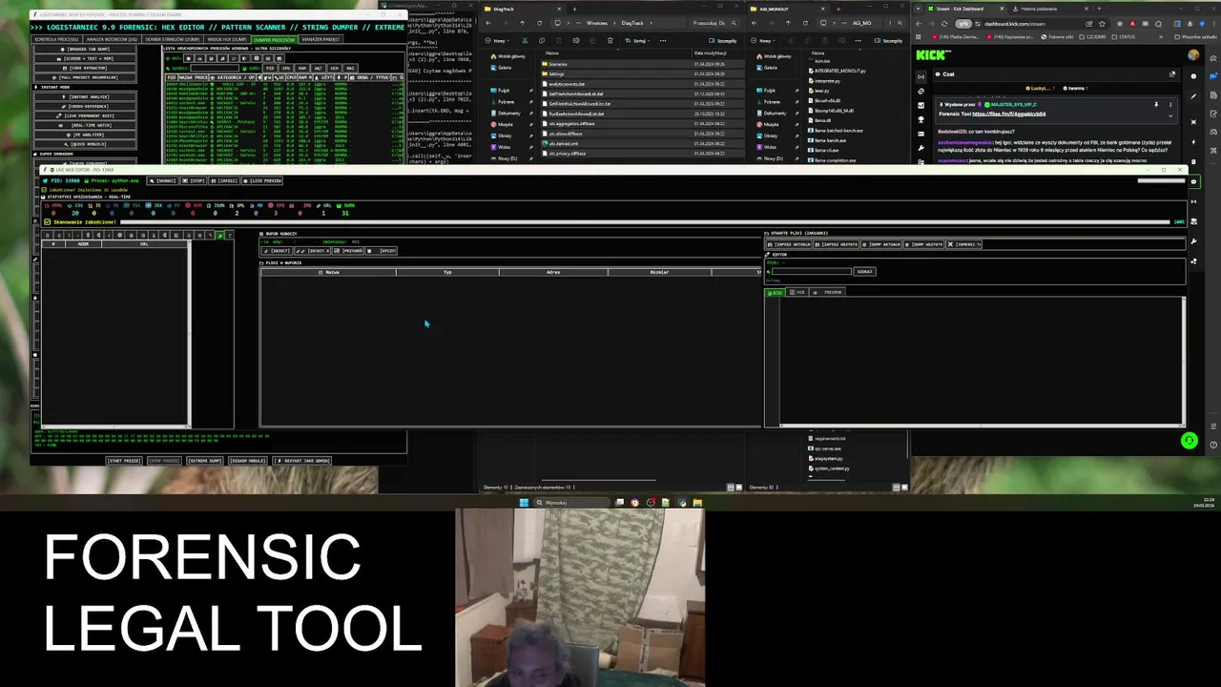This screenshot has height=687, width=1221.
Task: Close the current tab with ZAMKNIJ button
Action: coord(964,244)
